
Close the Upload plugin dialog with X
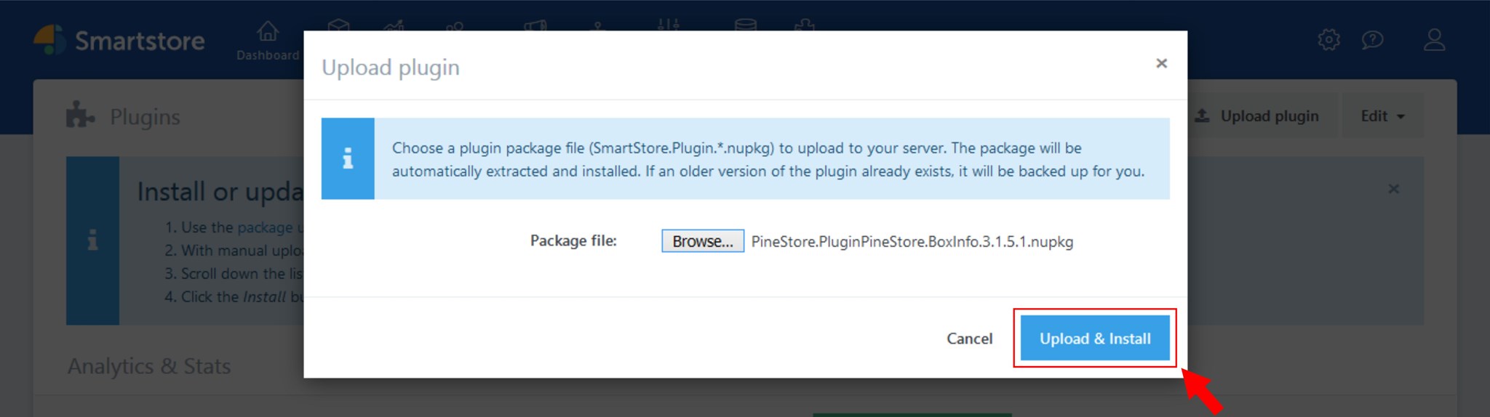tap(1161, 64)
